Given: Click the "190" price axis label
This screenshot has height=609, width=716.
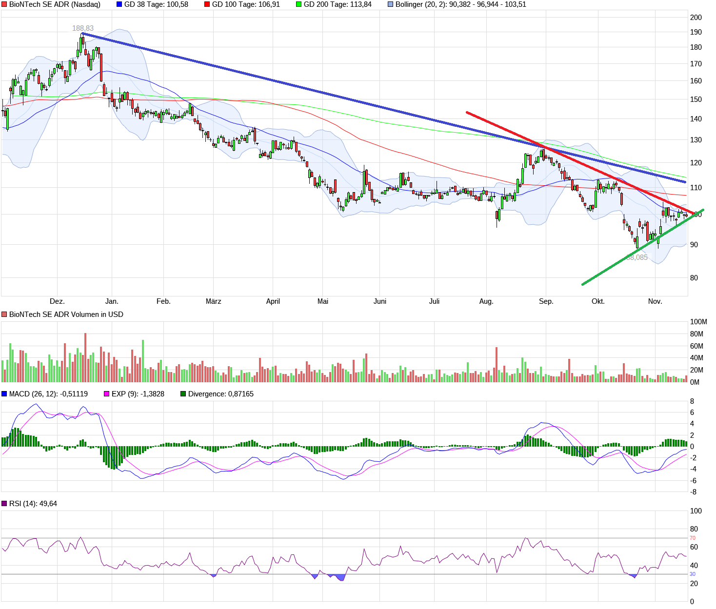Looking at the screenshot, I should click(x=696, y=32).
